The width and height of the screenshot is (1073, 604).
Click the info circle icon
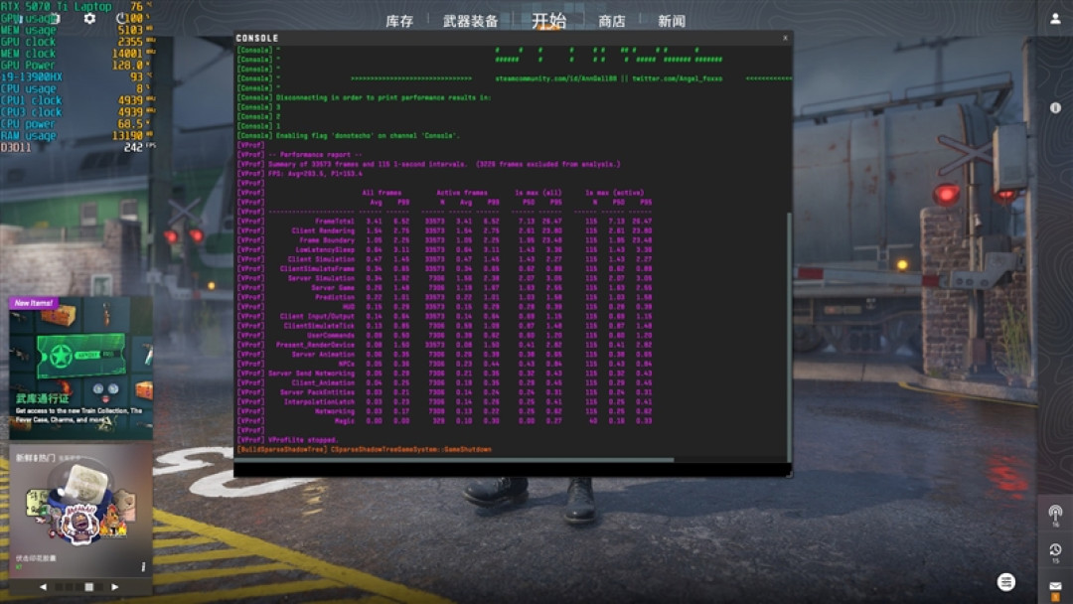[x=1055, y=108]
